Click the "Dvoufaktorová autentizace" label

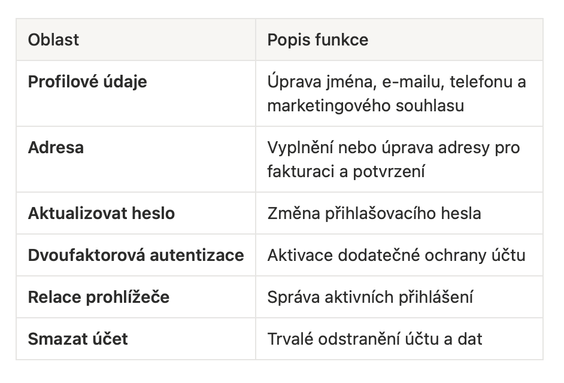point(136,256)
